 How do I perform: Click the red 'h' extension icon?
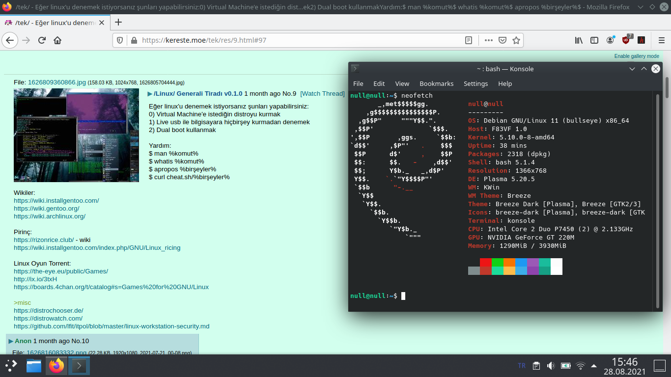(641, 40)
